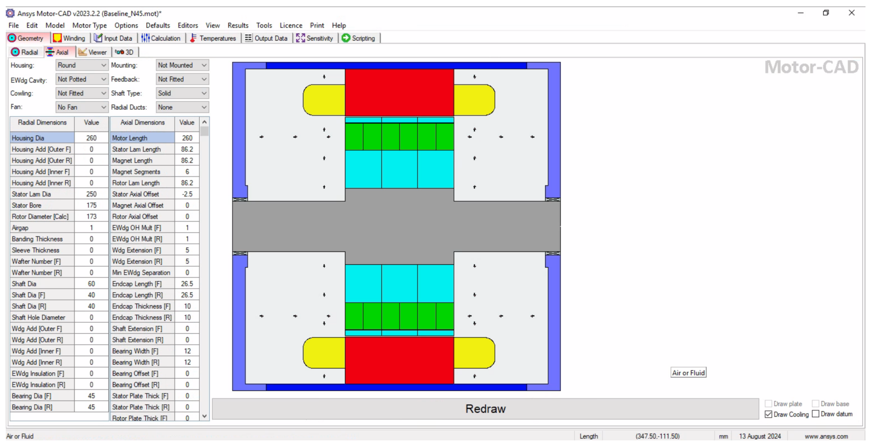
Task: Open the File menu
Action: point(14,25)
